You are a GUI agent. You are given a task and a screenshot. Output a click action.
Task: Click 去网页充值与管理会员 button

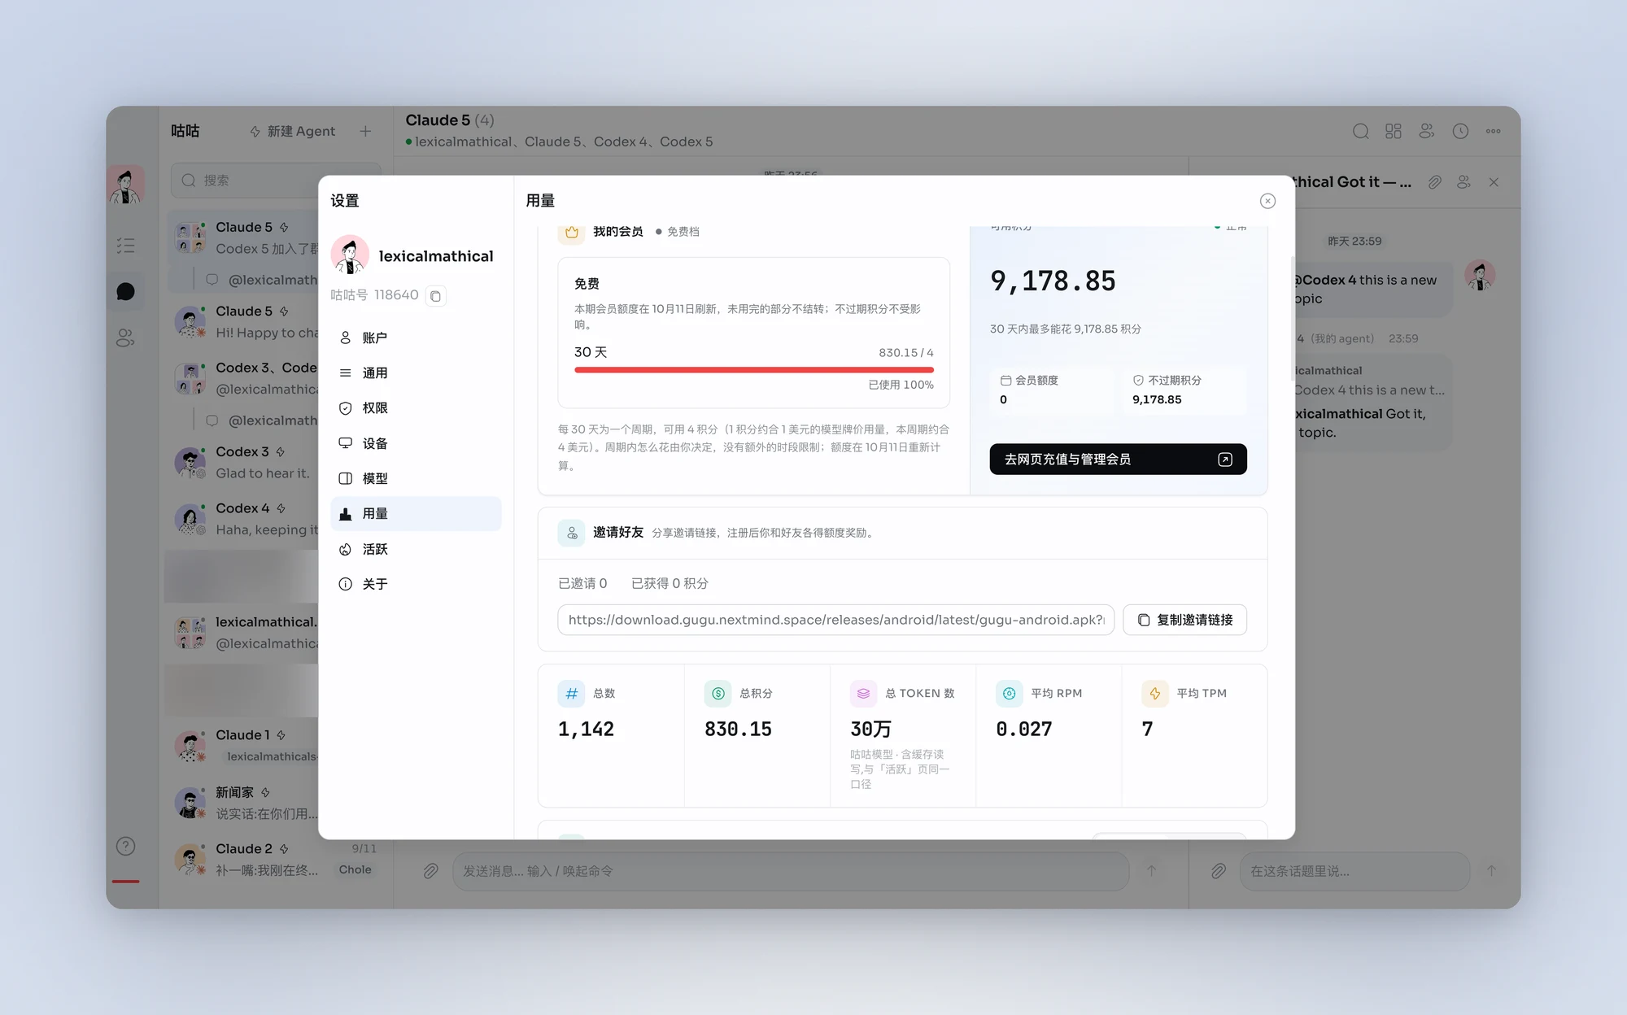click(x=1118, y=460)
